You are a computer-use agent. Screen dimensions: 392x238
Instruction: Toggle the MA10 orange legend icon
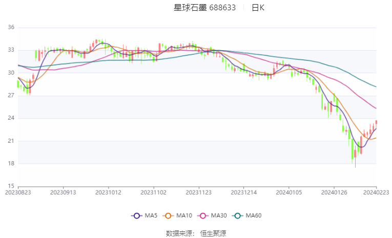click(168, 216)
